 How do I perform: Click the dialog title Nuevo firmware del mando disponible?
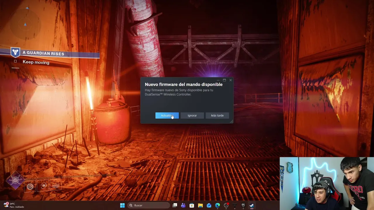[183, 84]
